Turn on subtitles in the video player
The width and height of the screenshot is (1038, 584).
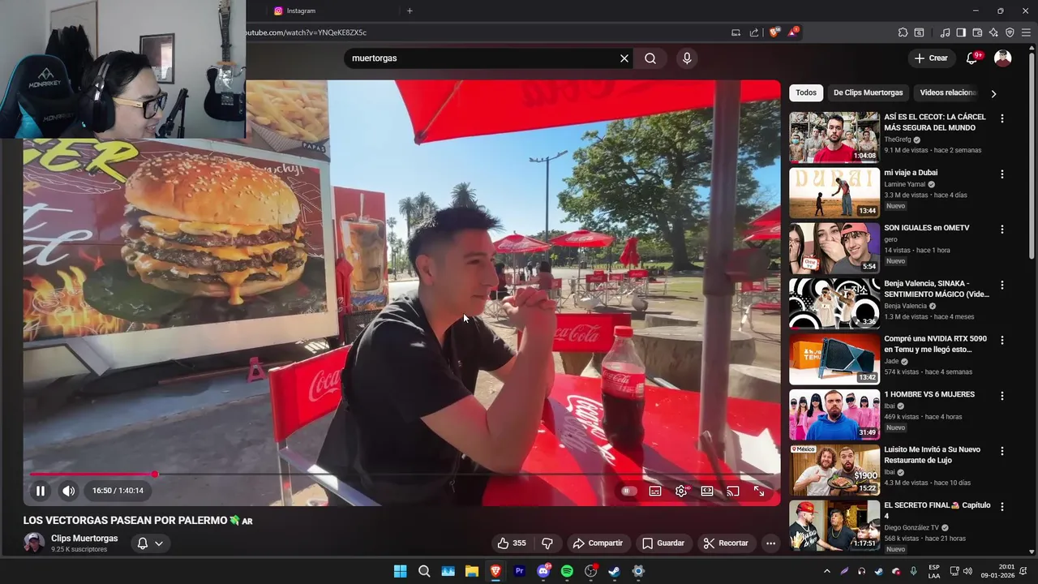coord(655,491)
